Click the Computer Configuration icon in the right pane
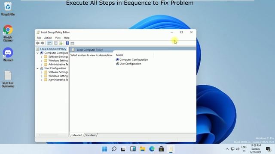This screenshot has height=154, width=275. 117,59
